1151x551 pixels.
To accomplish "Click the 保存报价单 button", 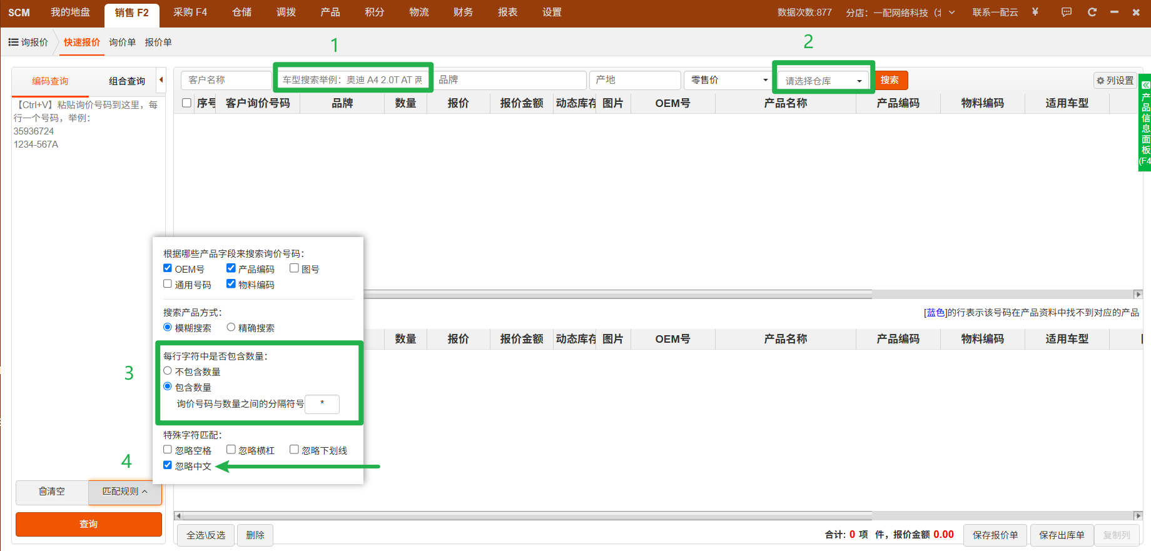I will [995, 535].
